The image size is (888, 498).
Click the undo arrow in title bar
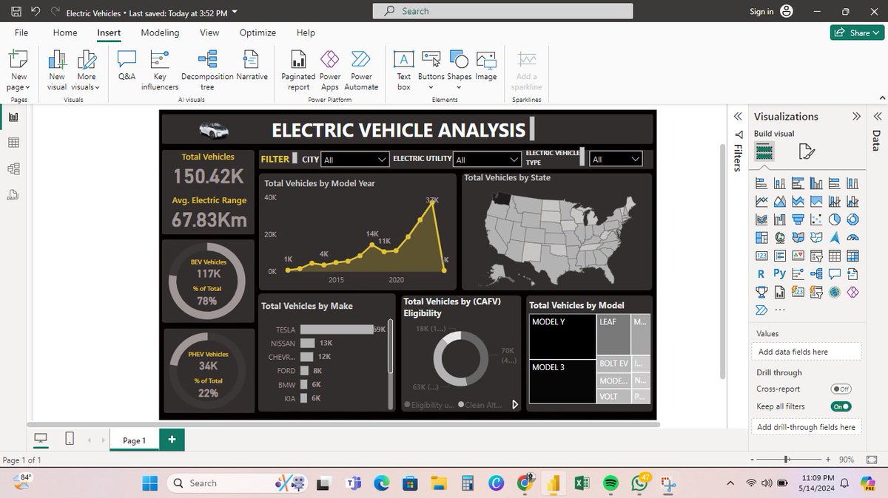point(36,13)
